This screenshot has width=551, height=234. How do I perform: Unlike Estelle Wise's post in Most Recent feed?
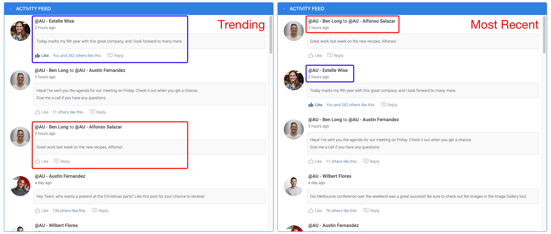click(x=315, y=105)
